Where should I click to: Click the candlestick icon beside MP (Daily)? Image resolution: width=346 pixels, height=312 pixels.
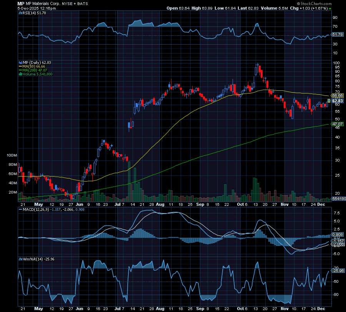click(x=21, y=62)
